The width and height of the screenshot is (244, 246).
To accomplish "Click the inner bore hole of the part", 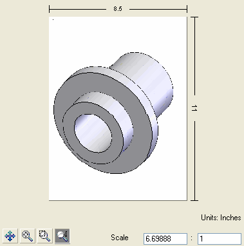I will tap(93, 133).
